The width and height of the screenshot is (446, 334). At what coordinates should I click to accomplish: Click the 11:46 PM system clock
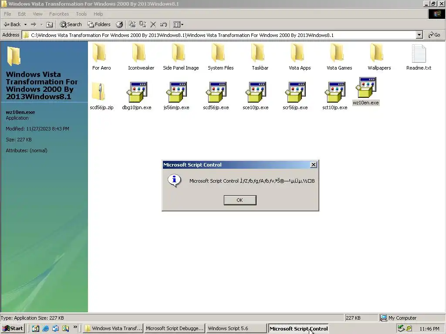coord(429,329)
